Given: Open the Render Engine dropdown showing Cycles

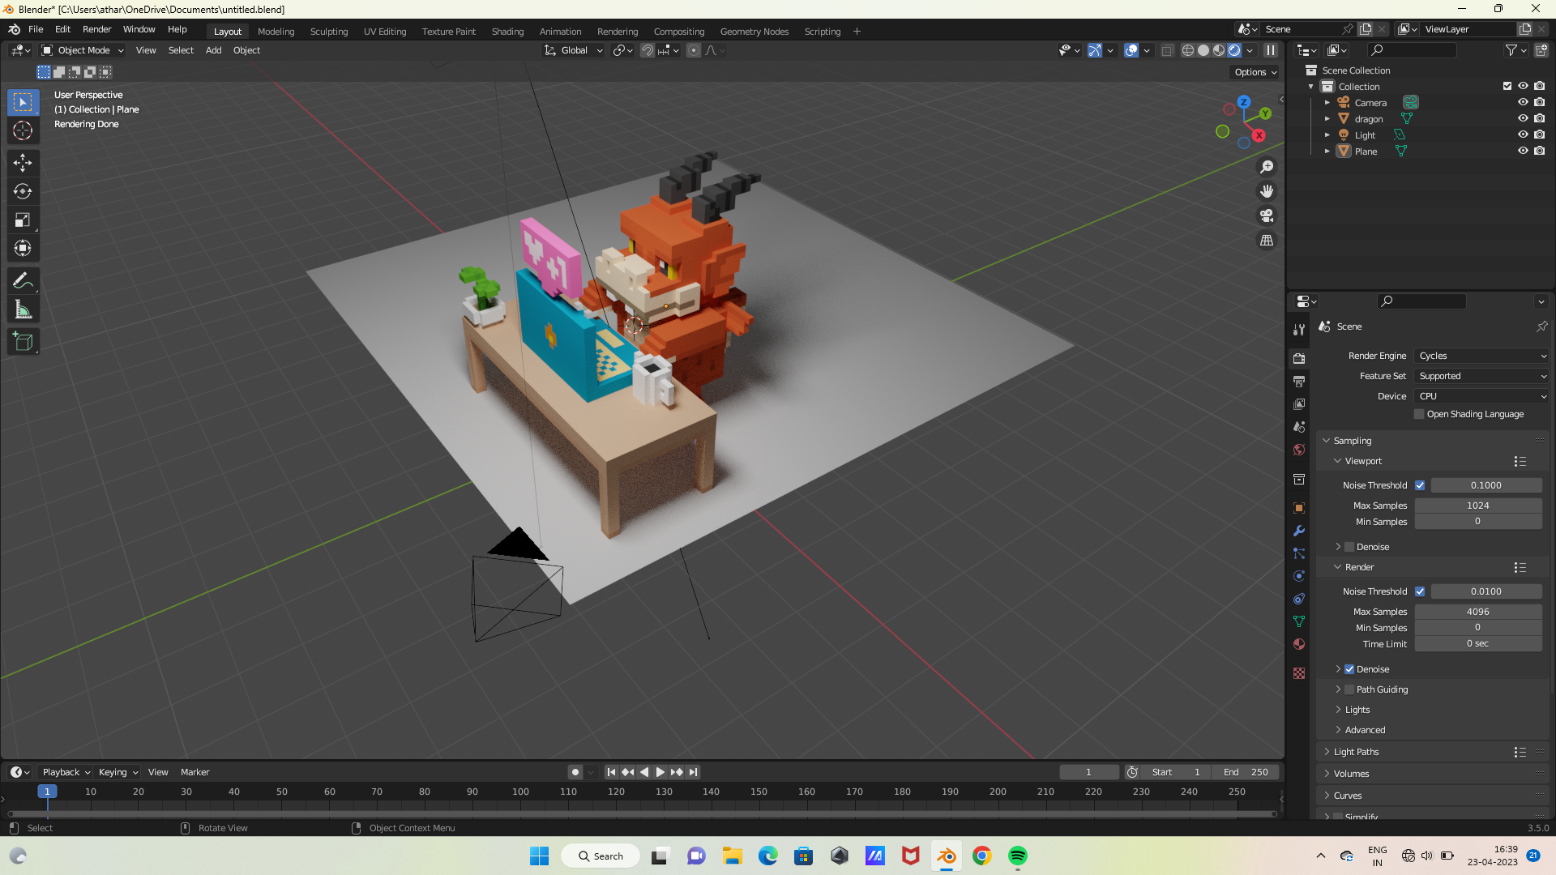Looking at the screenshot, I should coord(1480,356).
